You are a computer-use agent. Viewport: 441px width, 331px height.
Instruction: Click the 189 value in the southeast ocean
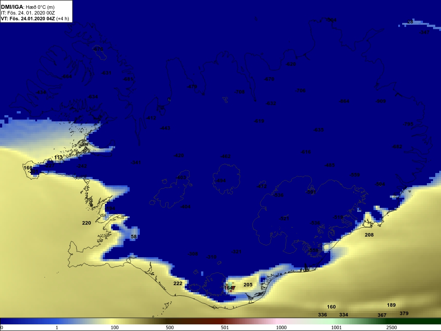click(x=391, y=305)
